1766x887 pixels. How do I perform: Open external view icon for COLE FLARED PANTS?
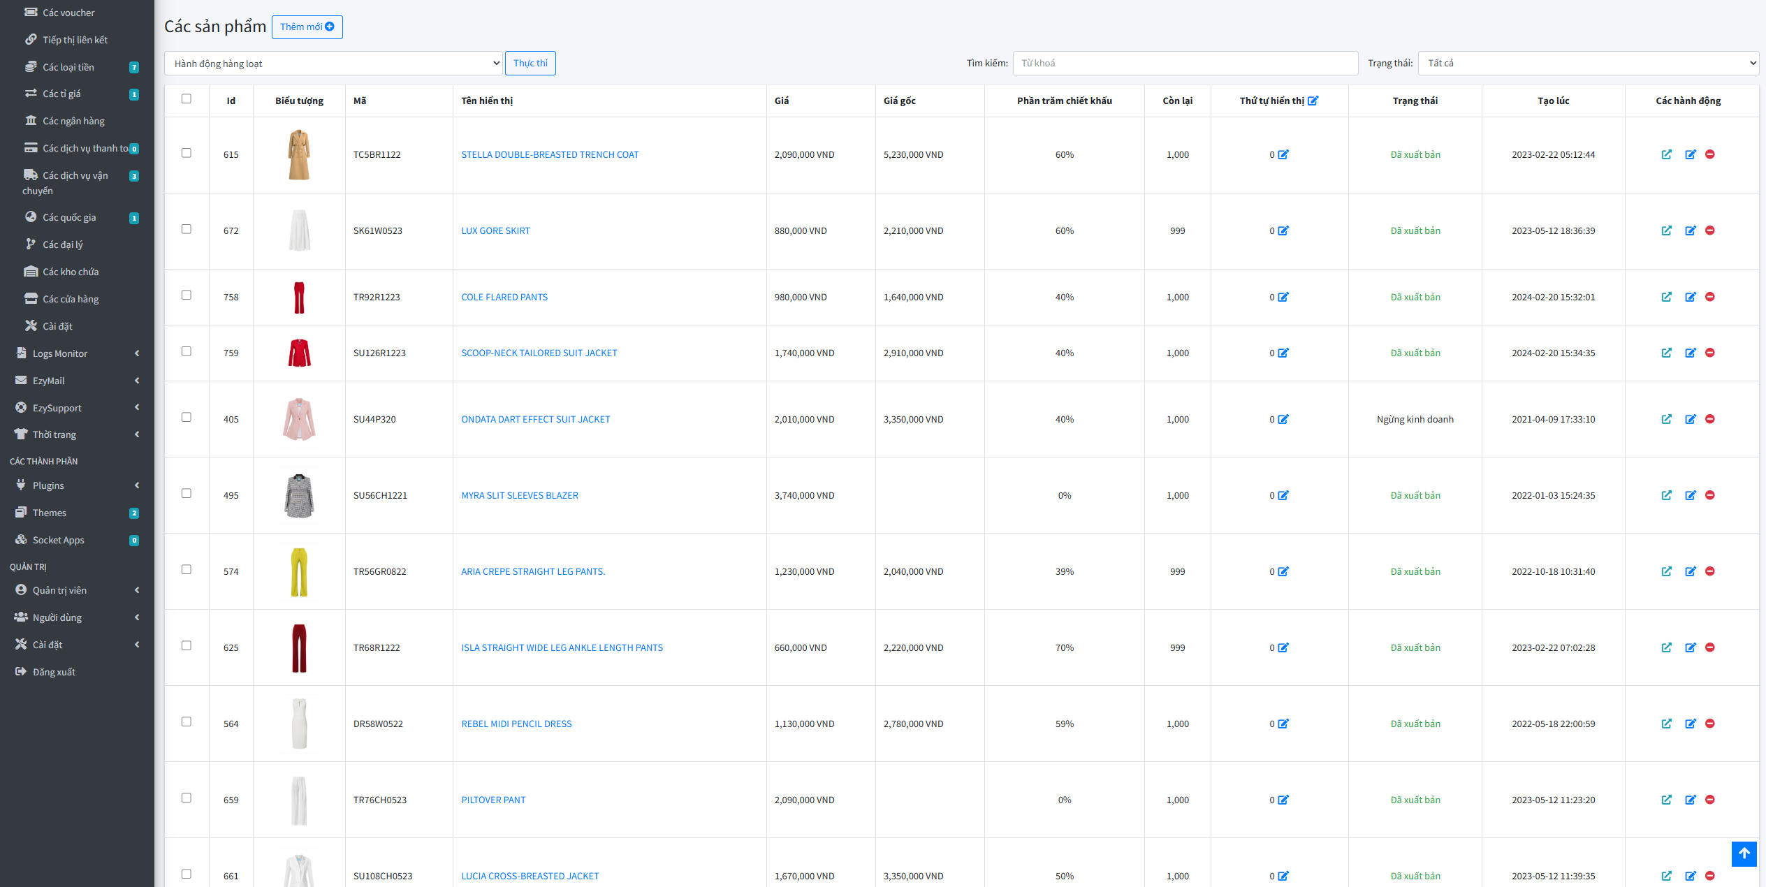[x=1666, y=297]
